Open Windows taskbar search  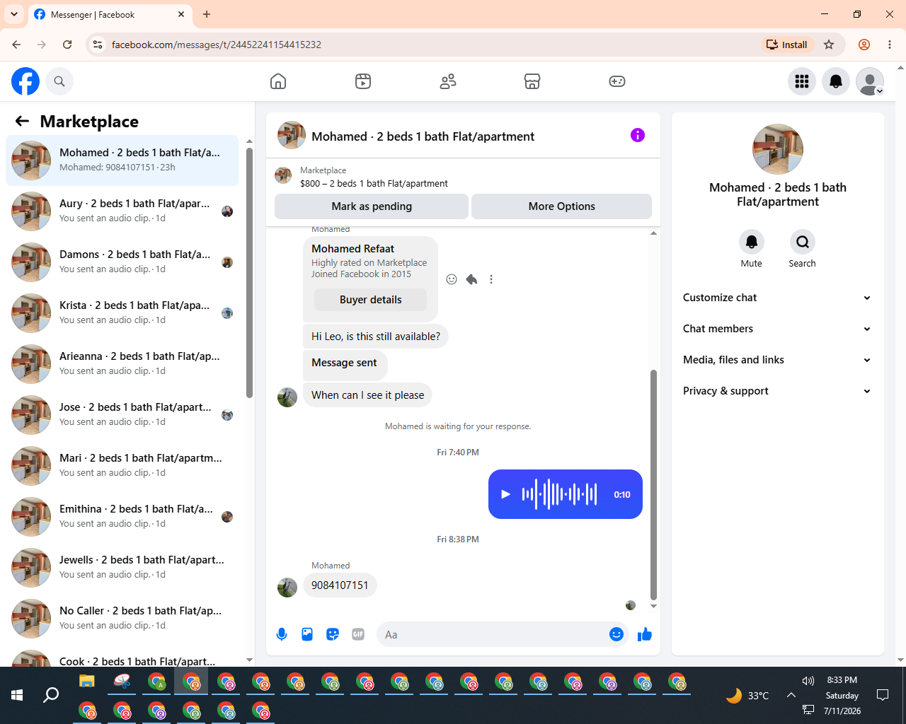click(51, 696)
